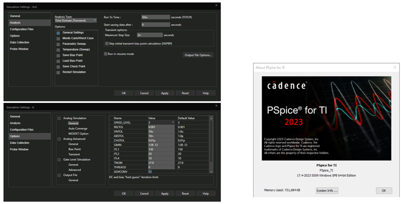401x204 pixels.
Task: Open Probe Window in test settings sidebar
Action: click(x=29, y=49)
